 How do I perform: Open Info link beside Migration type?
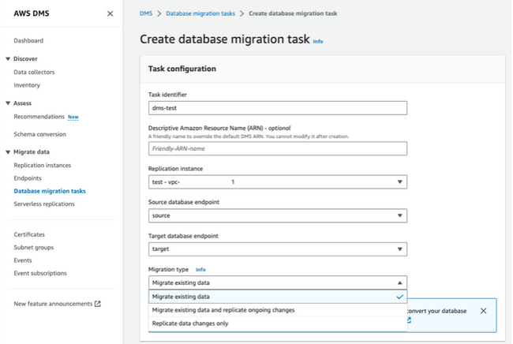[x=200, y=270]
